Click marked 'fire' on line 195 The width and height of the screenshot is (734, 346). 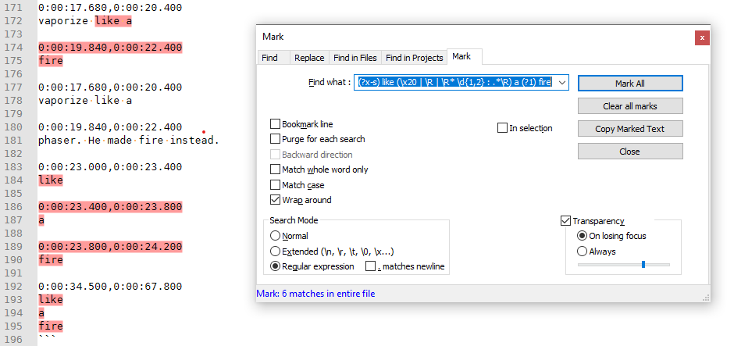click(51, 326)
